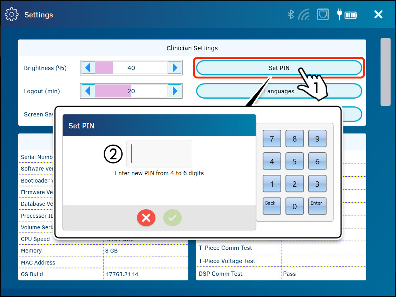Click the Ethernet port icon

pyautogui.click(x=323, y=15)
